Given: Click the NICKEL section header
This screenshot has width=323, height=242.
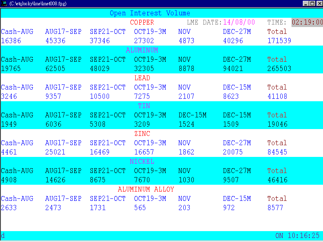Looking at the screenshot, I should [x=142, y=161].
